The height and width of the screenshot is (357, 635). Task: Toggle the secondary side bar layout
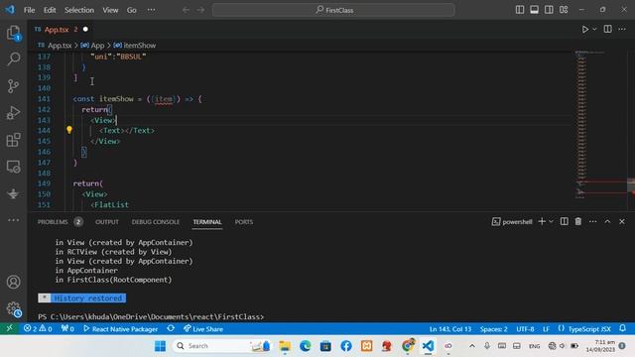[x=549, y=10]
